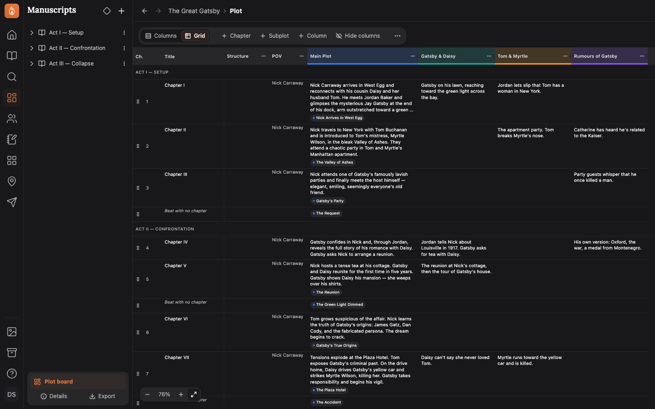Click the Export button
This screenshot has height=409, width=655.
pyautogui.click(x=102, y=396)
